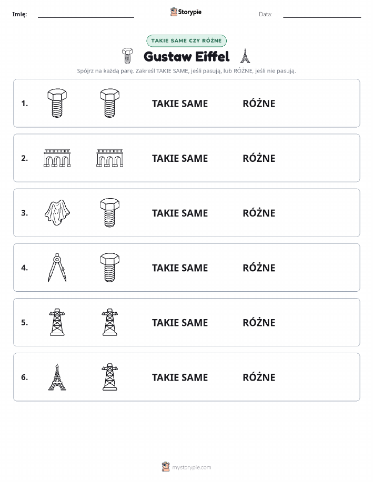Select TAKIE SAME in row 5
The height and width of the screenshot is (482, 373).
[x=180, y=322]
